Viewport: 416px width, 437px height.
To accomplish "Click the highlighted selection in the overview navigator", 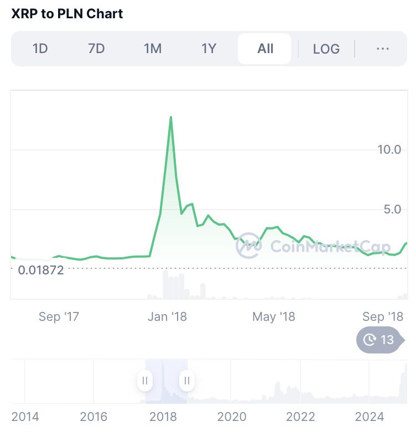I will pyautogui.click(x=167, y=381).
